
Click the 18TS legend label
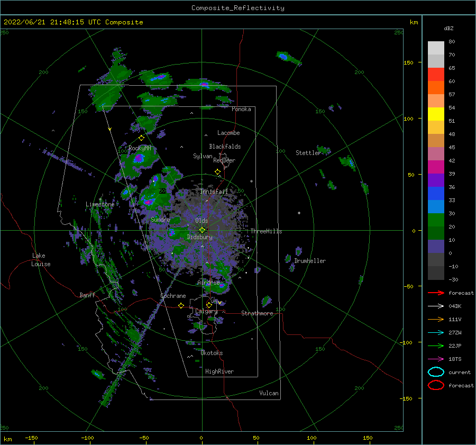455,359
